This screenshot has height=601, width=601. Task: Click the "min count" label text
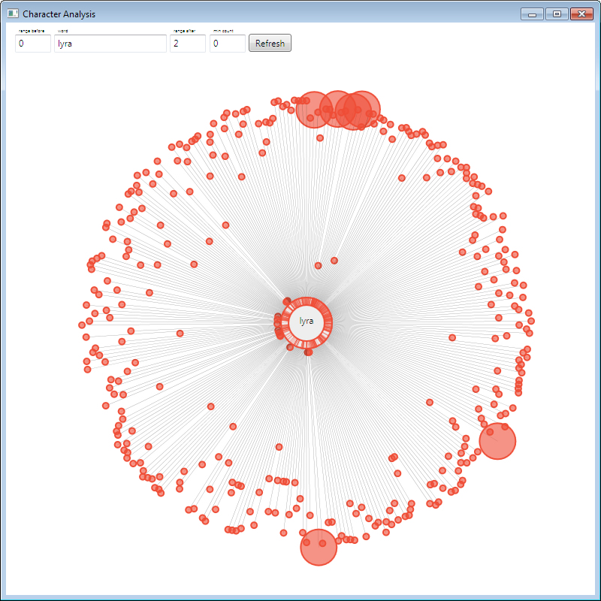point(223,30)
